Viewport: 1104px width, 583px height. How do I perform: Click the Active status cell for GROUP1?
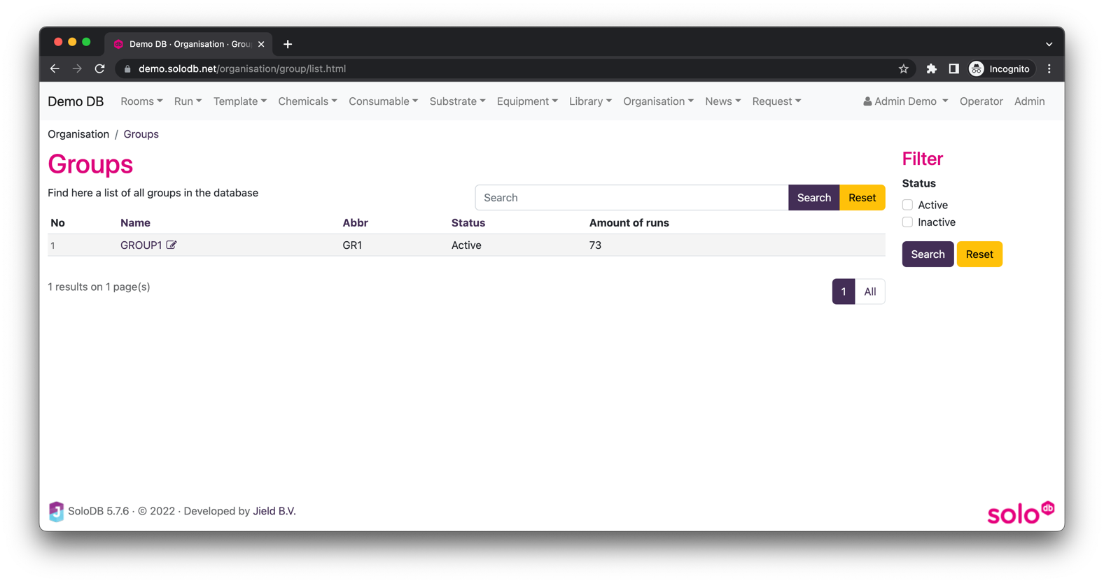pyautogui.click(x=466, y=245)
